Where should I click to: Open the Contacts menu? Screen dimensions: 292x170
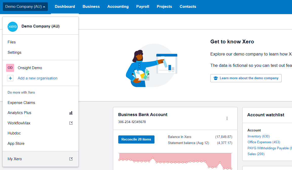click(x=188, y=7)
